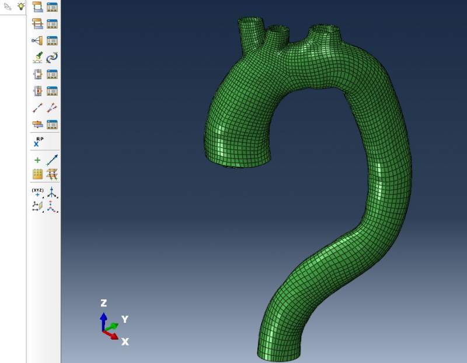This screenshot has height=363, width=467.
Task: Select the Create Fasteners tool
Action: point(37,124)
